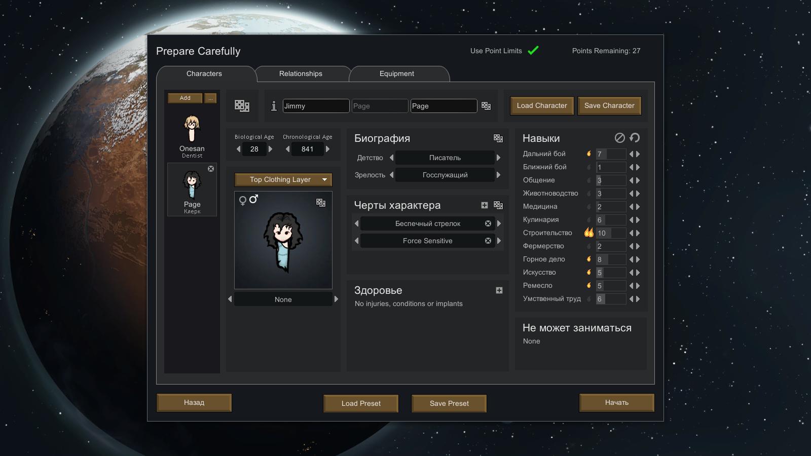Remove Page character with X icon

coord(211,169)
